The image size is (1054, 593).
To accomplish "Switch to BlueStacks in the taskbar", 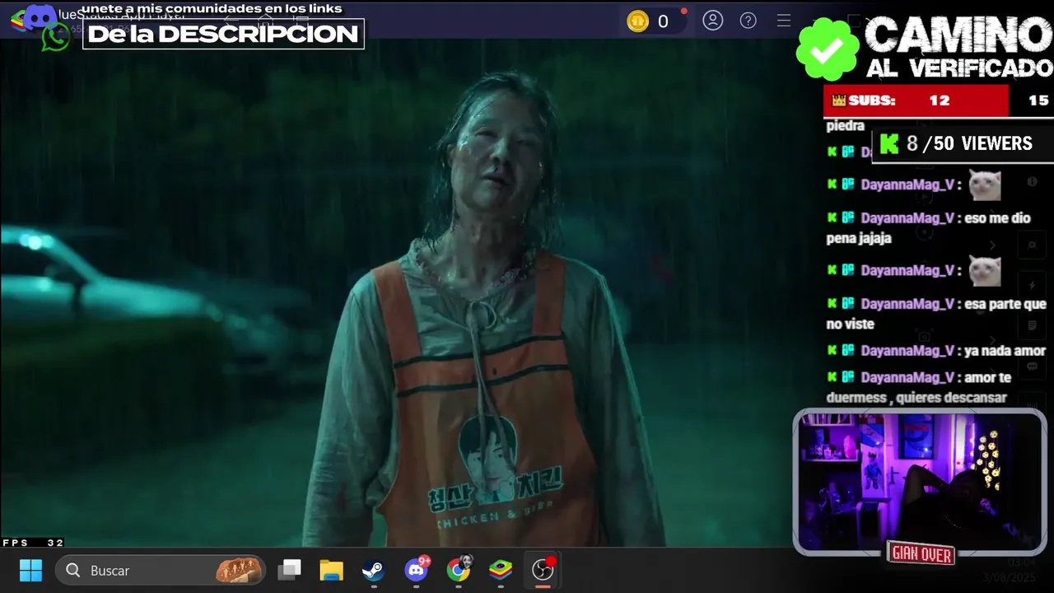I will (501, 570).
